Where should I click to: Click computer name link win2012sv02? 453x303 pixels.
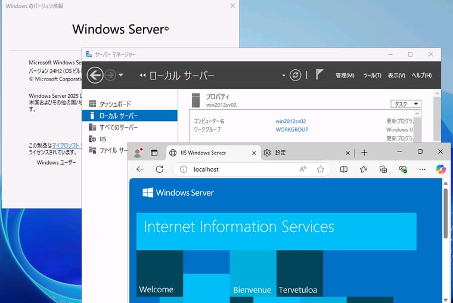(291, 121)
